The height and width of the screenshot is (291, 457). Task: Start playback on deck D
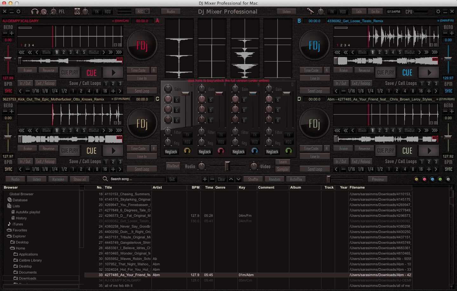coord(429,151)
